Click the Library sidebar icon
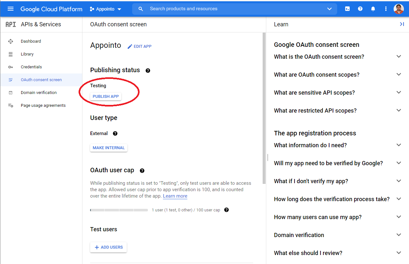Viewport: 409px width, 264px height. tap(11, 54)
